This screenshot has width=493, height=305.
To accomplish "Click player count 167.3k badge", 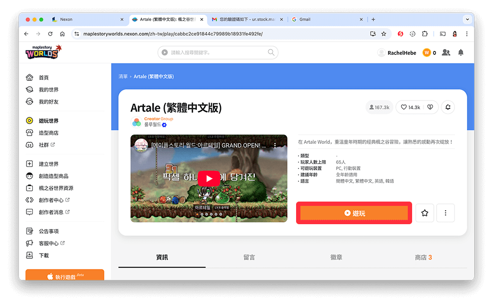I will 379,107.
